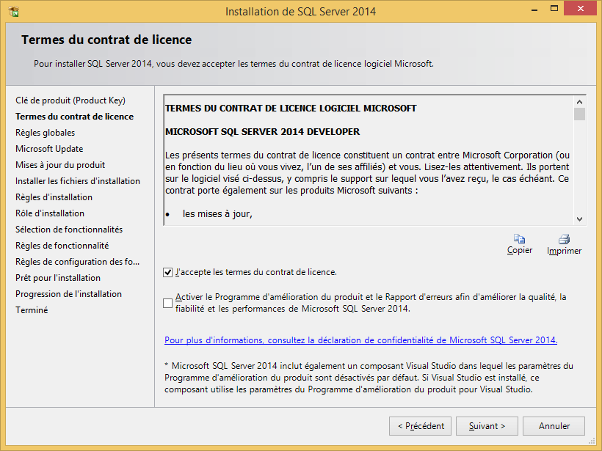Click the license agreement scrollbar thumb
602x451 pixels.
(579, 114)
